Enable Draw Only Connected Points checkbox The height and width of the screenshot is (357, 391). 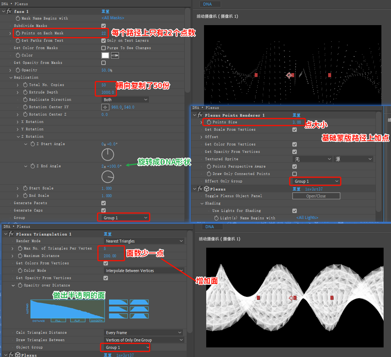pyautogui.click(x=295, y=174)
